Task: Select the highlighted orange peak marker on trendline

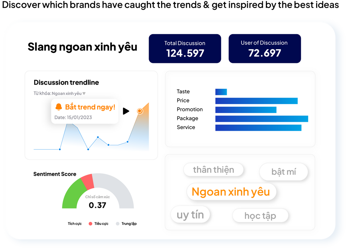Action: click(x=140, y=111)
